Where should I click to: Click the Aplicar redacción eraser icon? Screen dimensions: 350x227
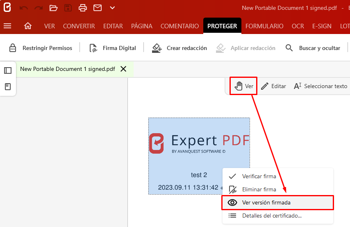pyautogui.click(x=221, y=48)
